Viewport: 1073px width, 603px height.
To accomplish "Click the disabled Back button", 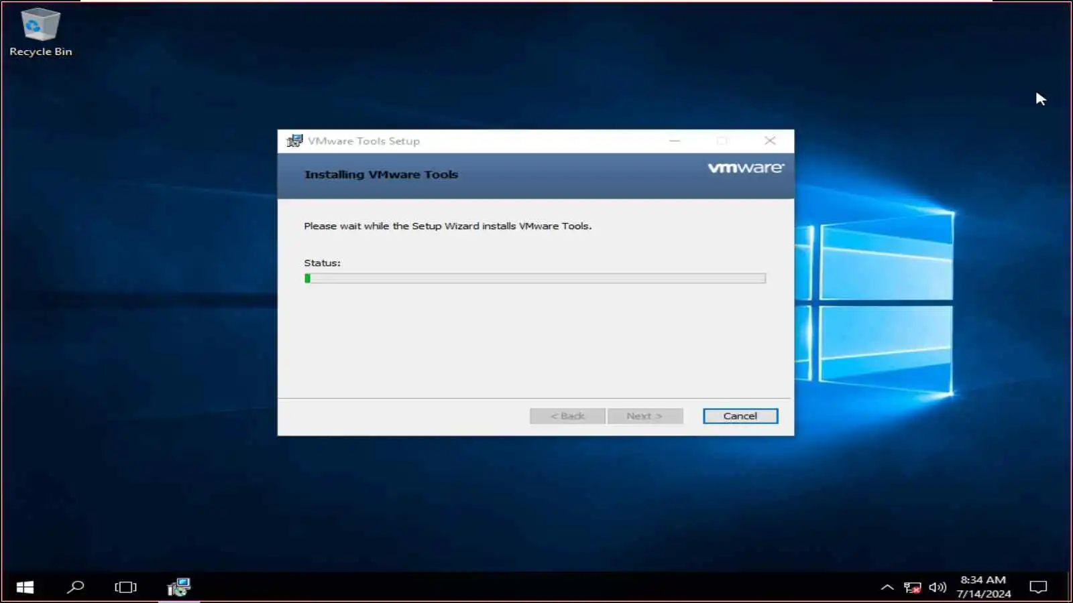I will click(x=567, y=416).
